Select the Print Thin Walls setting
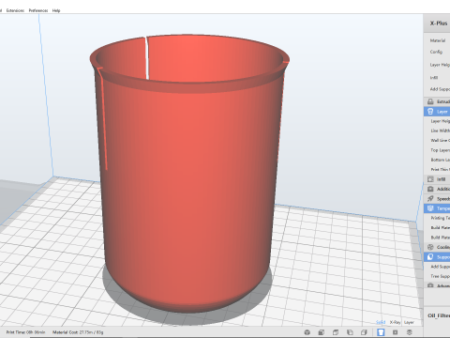 pos(440,169)
